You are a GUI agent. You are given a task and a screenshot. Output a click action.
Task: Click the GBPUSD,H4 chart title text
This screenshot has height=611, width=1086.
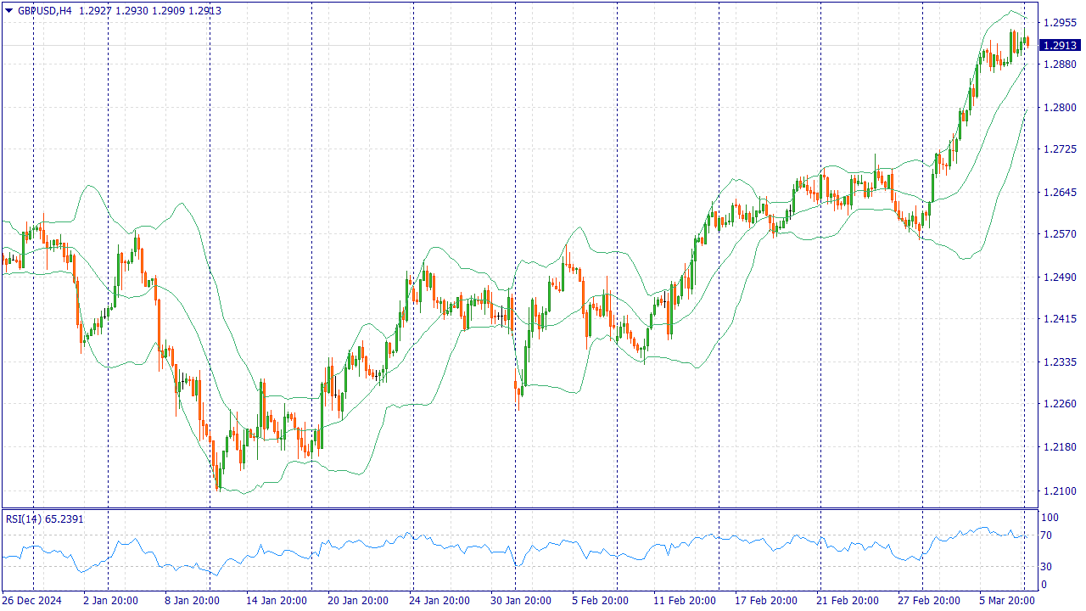(x=45, y=11)
